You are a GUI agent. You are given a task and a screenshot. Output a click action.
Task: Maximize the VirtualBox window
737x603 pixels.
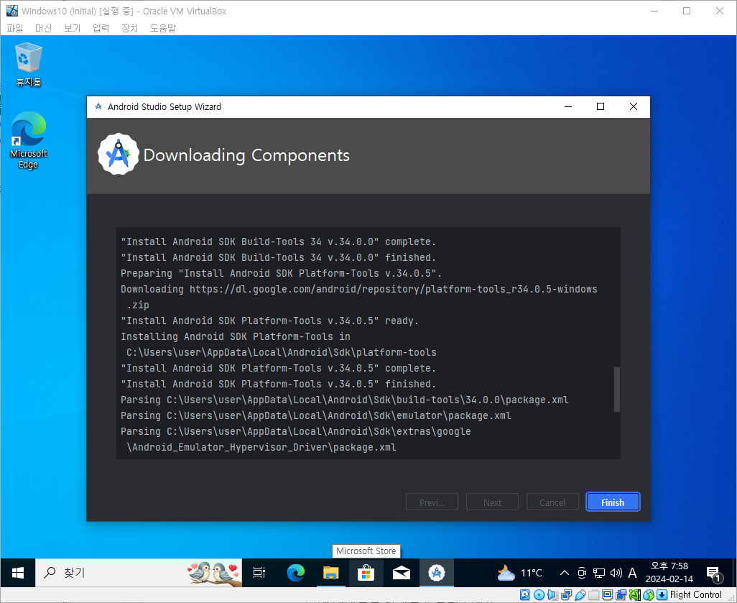(687, 11)
